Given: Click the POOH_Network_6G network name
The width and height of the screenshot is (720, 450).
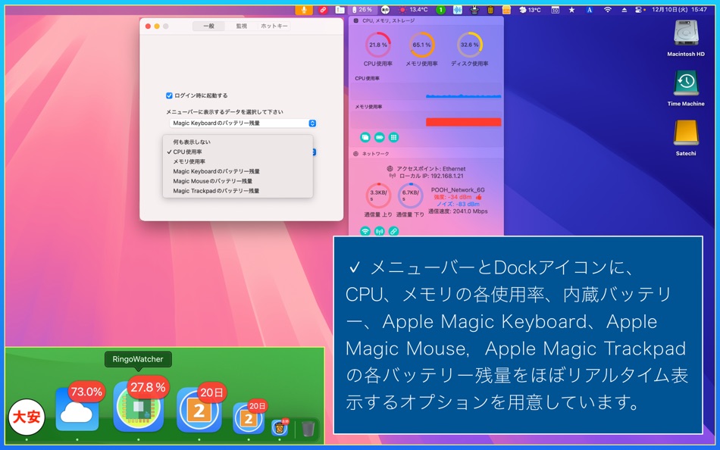Looking at the screenshot, I should pos(458,189).
